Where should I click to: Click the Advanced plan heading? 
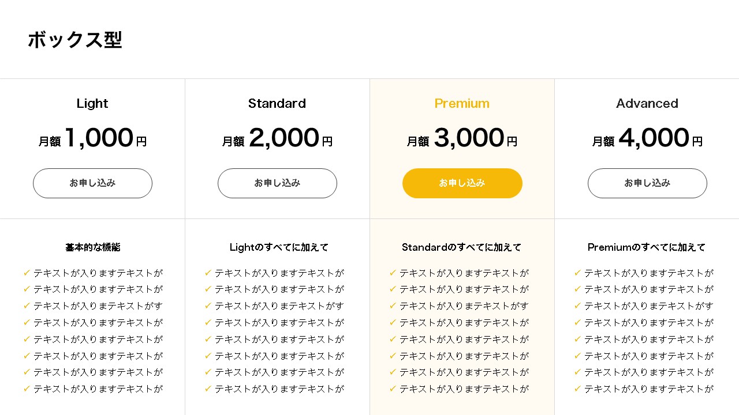(647, 104)
